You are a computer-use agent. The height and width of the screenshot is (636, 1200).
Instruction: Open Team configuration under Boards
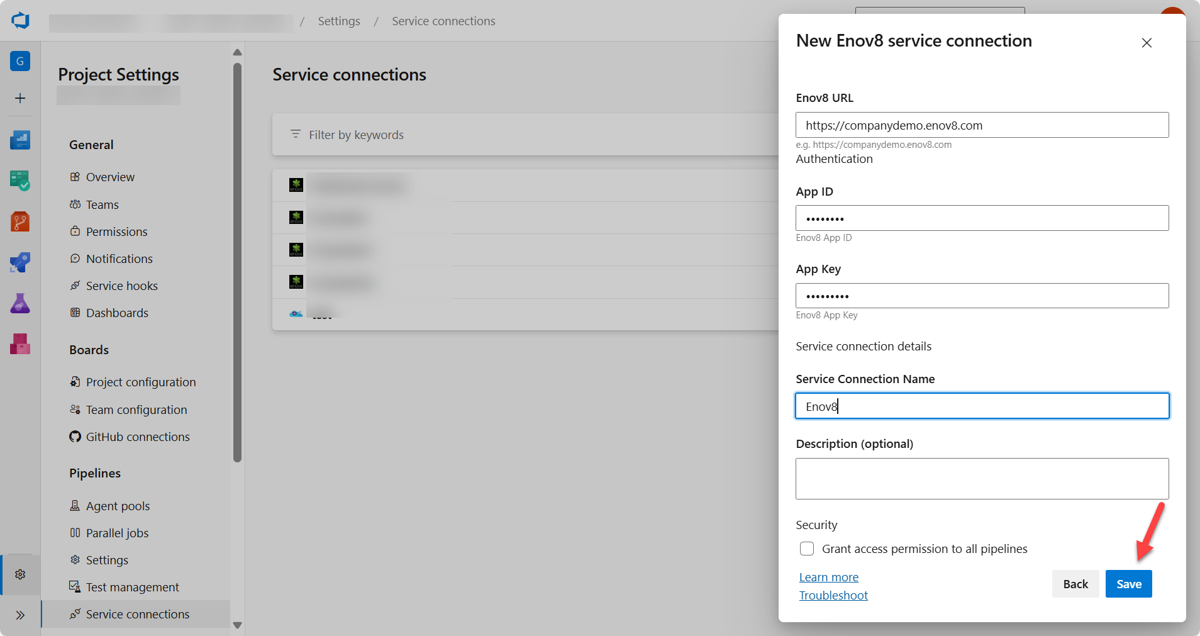pos(136,410)
